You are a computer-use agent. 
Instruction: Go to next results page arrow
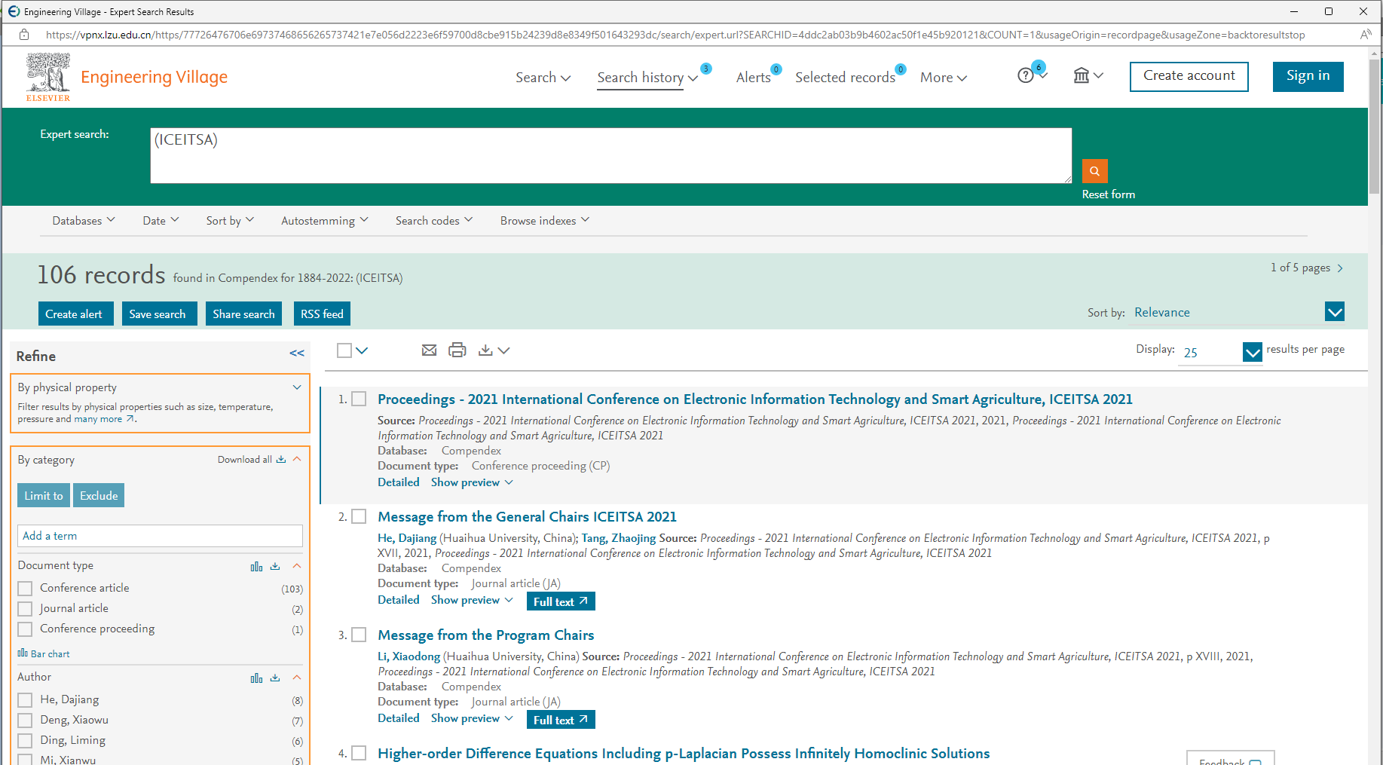1340,268
